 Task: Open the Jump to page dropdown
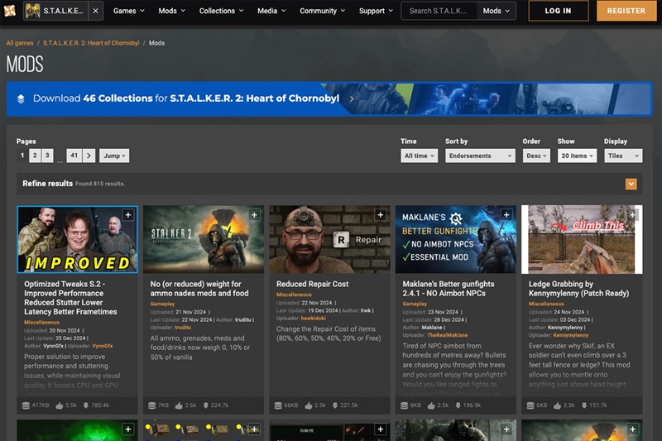coord(114,156)
